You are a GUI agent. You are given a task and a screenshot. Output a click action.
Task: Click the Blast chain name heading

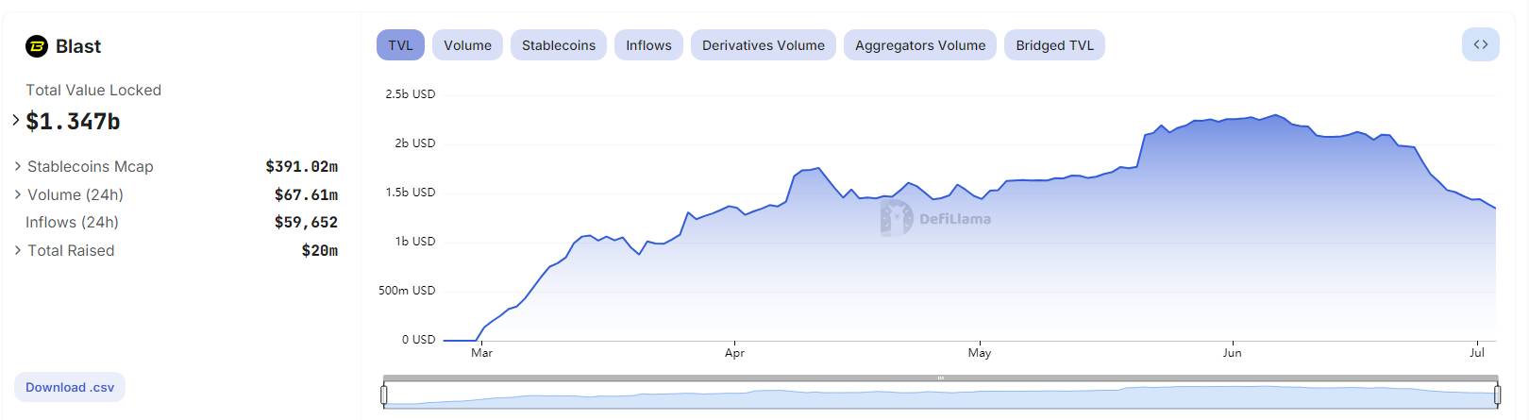pyautogui.click(x=78, y=46)
